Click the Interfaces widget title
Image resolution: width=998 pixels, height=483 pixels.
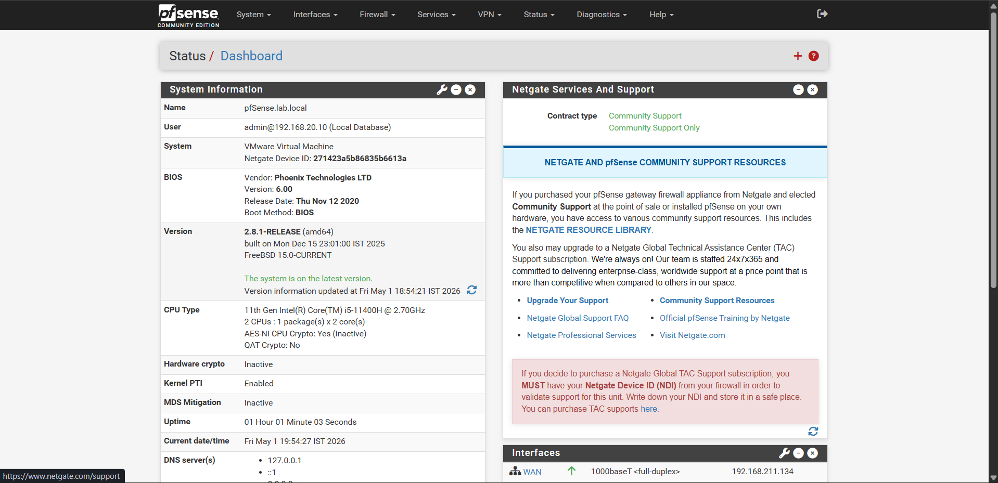click(536, 453)
